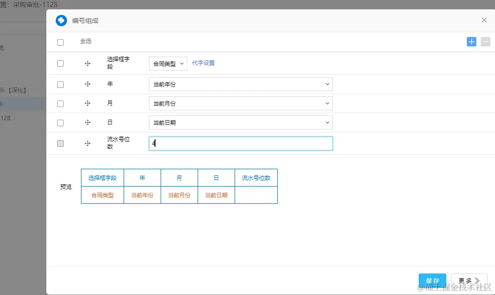Screen dimensions: 495x295
Task: Check the 日 row checkbox
Action: 60,123
